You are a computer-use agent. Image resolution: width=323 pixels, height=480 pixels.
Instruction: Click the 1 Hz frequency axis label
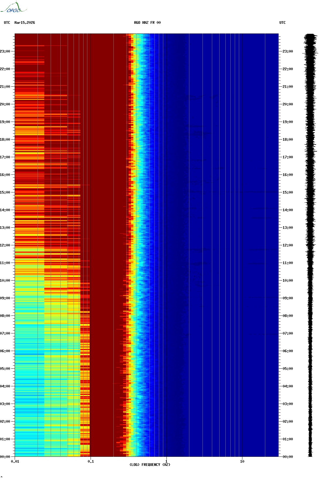pos(166,461)
